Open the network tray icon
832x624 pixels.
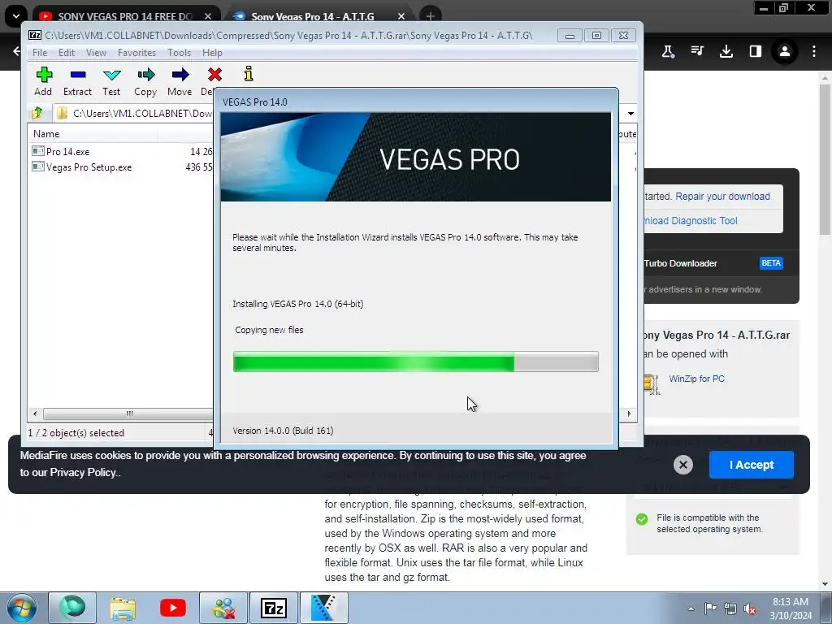point(730,609)
